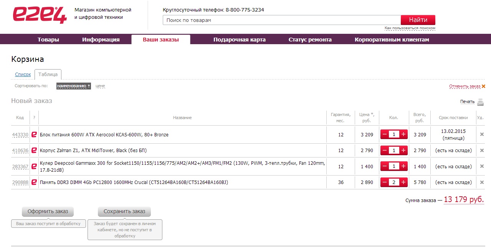Image resolution: width=491 pixels, height=247 pixels.
Task: Open product code 410636
Action: 20,151
